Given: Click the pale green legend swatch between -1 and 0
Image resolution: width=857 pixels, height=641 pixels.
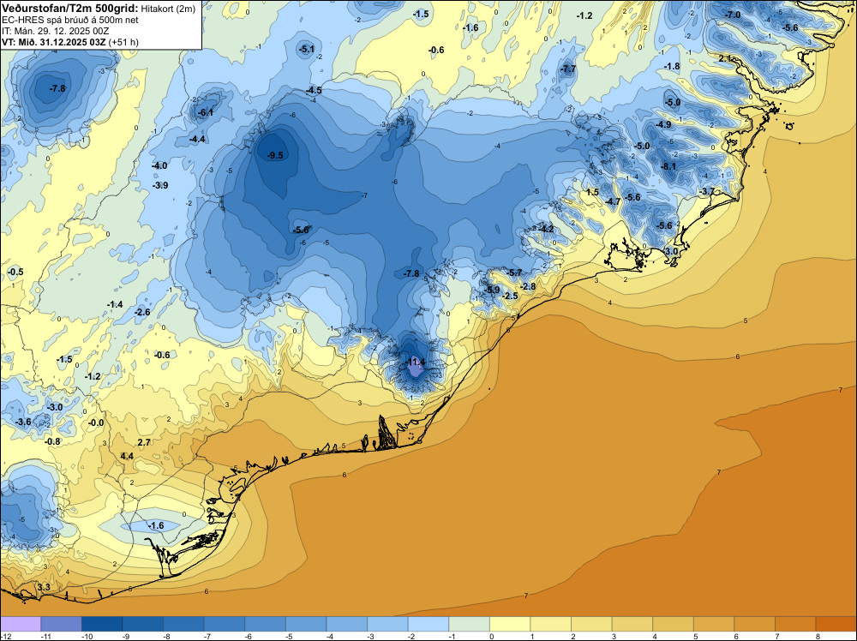Looking at the screenshot, I should point(469,624).
